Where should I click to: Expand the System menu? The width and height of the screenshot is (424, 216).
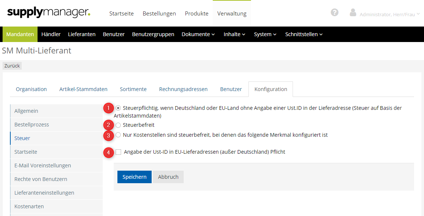[x=265, y=34]
